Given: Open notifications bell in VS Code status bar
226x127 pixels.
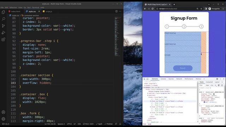Looking at the screenshot, I should [120, 124].
